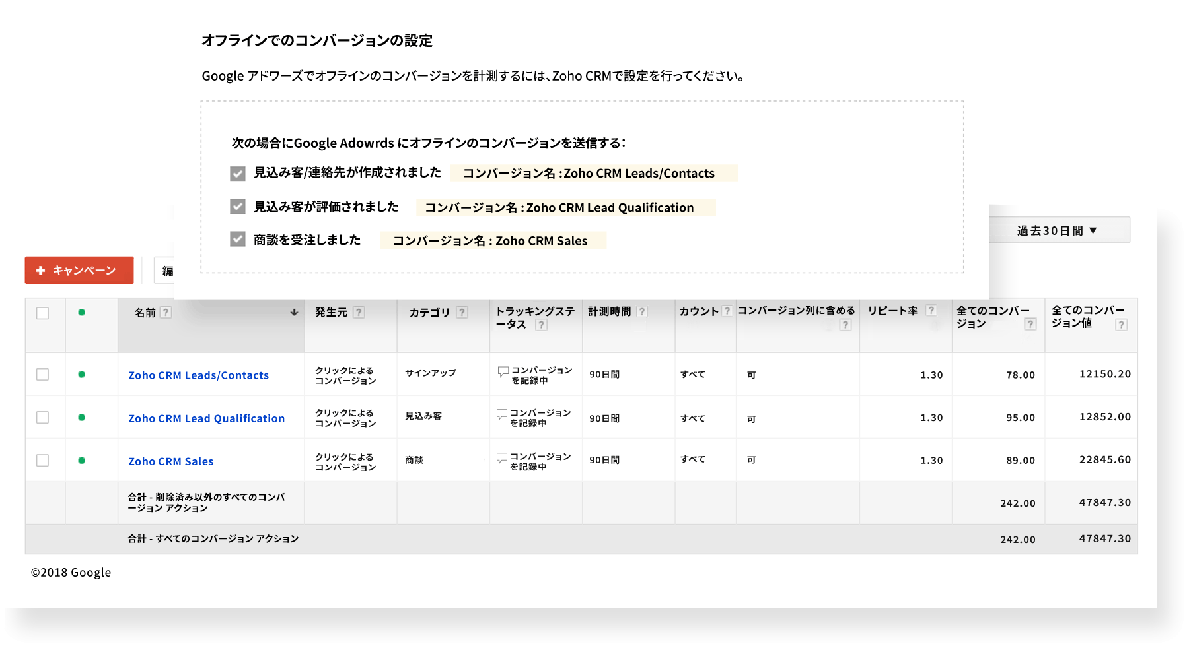Click conversion value 22845.60
The width and height of the screenshot is (1187, 646).
pyautogui.click(x=1105, y=460)
